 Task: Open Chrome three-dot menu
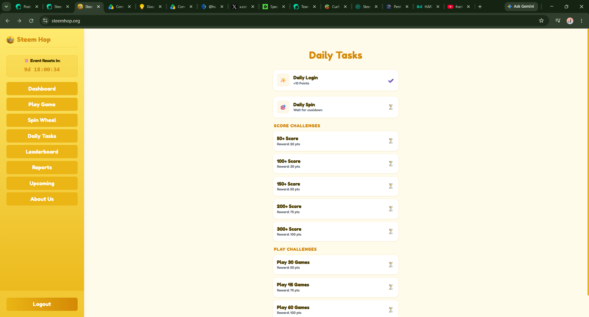click(582, 21)
